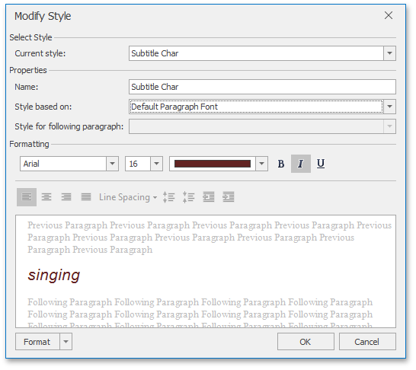Image resolution: width=416 pixels, height=370 pixels.
Task: Increase paragraph spacing icon
Action: pyautogui.click(x=168, y=197)
